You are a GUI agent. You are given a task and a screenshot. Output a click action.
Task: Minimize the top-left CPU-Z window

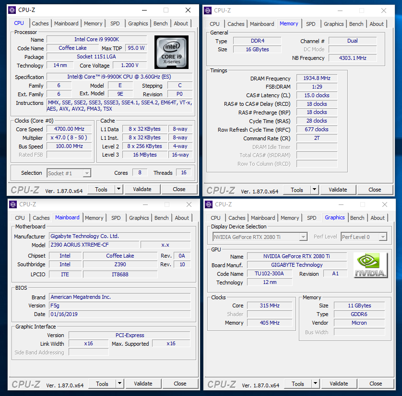(144, 10)
